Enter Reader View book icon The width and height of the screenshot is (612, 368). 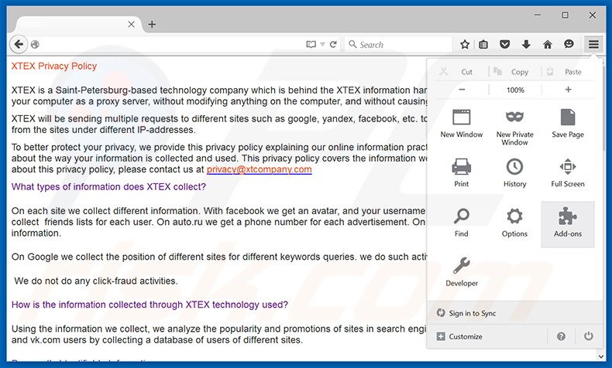click(311, 44)
